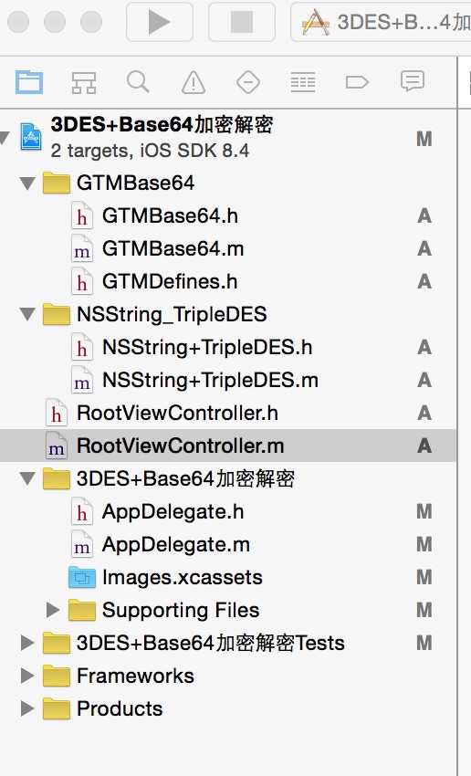The image size is (471, 776).
Task: Collapse the GTMBase64 folder
Action: tap(27, 184)
